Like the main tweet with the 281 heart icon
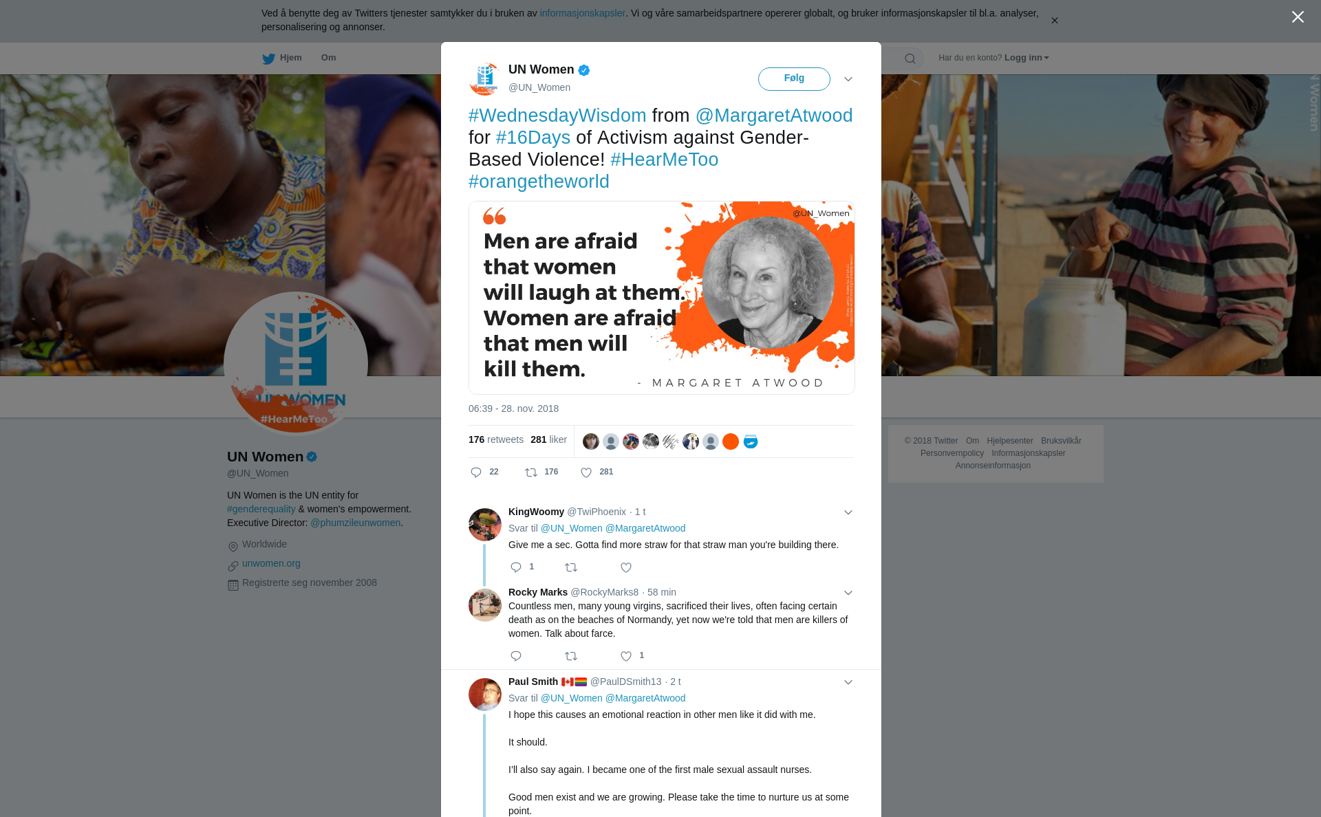Image resolution: width=1321 pixels, height=817 pixels. coord(586,472)
